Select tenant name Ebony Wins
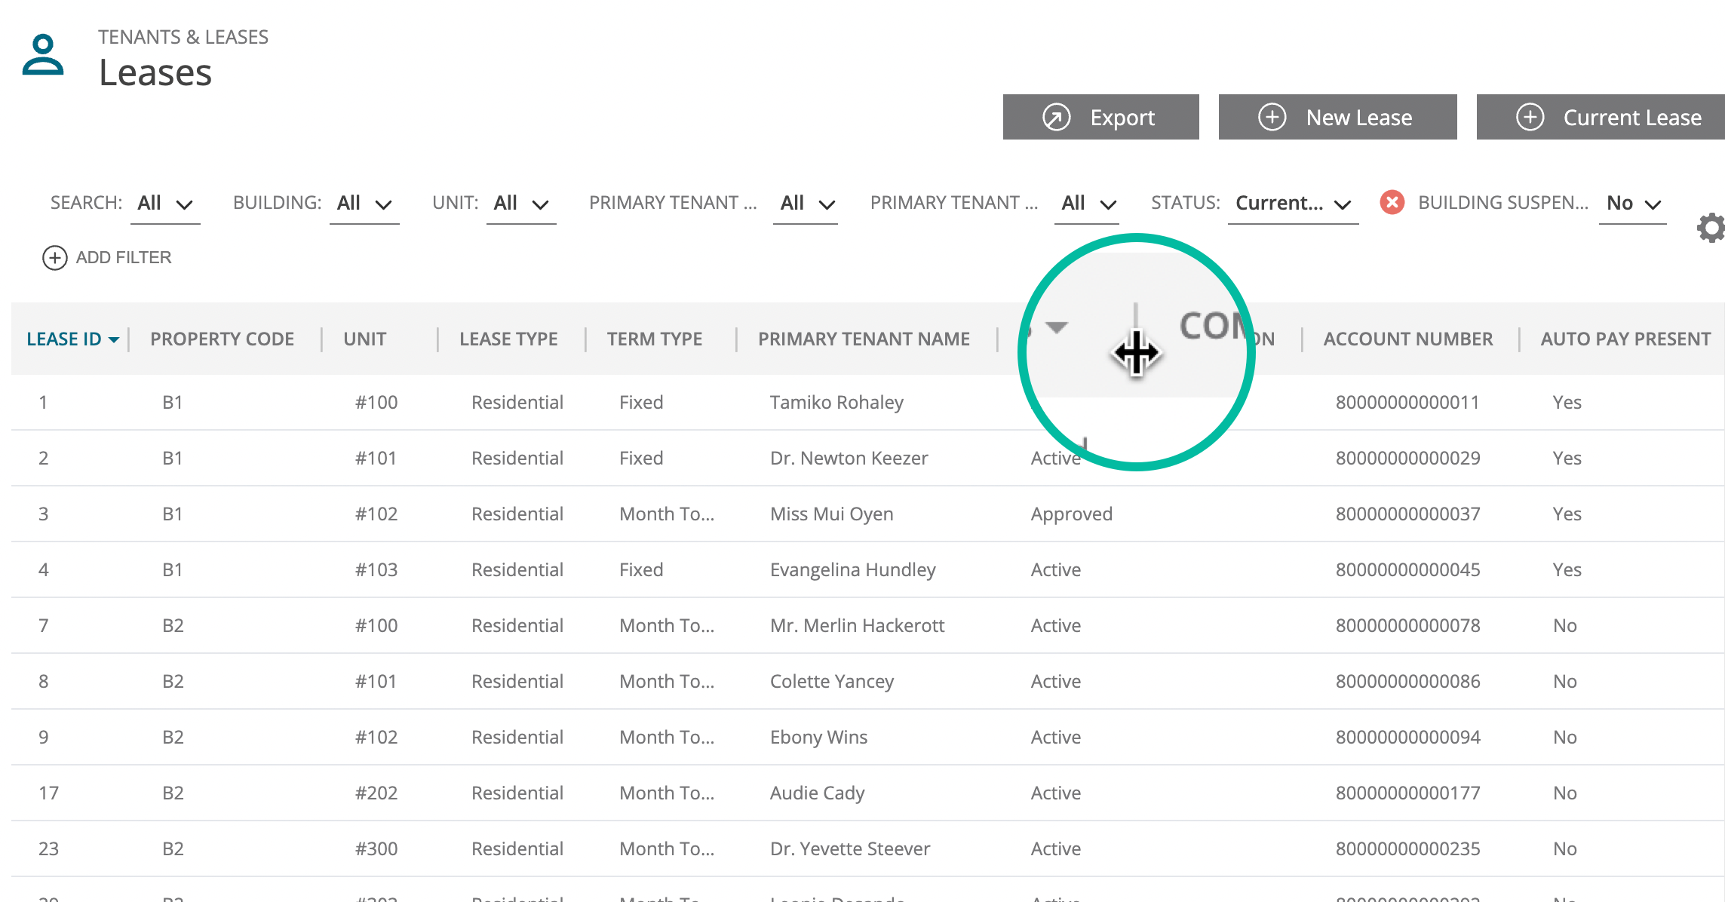 pos(818,738)
